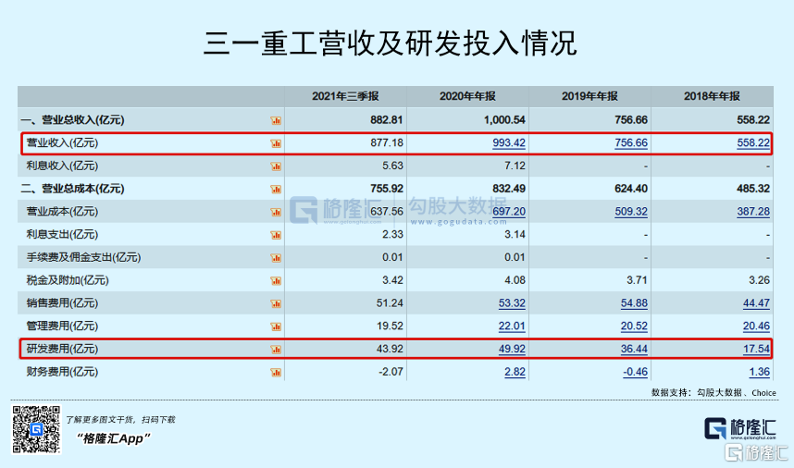The height and width of the screenshot is (468, 794).
Task: Open chart icon for 管理费用 row
Action: coord(276,326)
